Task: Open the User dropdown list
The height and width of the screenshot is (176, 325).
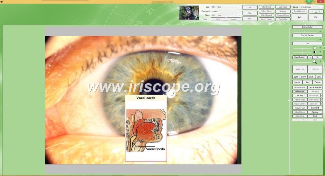Action: coord(240,7)
